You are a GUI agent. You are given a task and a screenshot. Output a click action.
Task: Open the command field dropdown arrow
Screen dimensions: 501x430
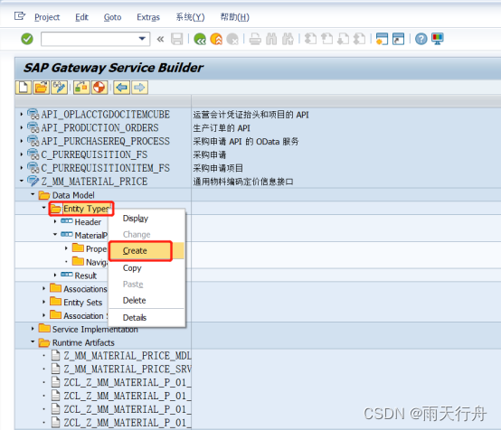point(142,39)
